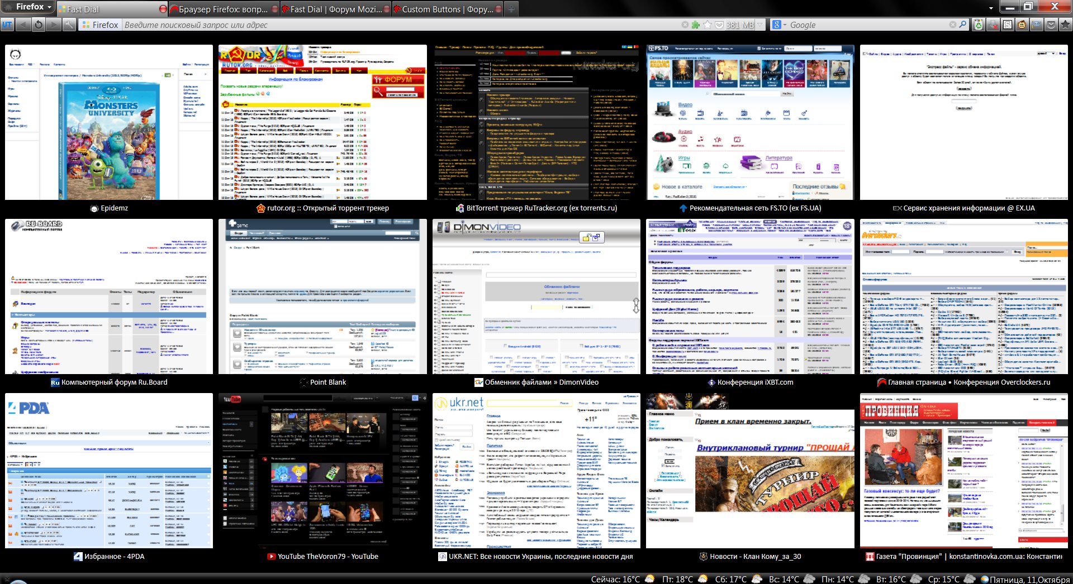Click the search magnifier icon in Google box
1073x584 pixels.
(x=963, y=25)
